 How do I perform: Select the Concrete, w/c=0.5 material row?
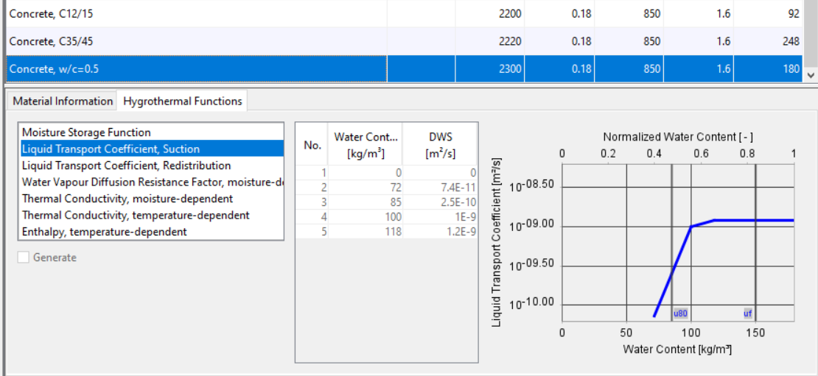(x=404, y=68)
